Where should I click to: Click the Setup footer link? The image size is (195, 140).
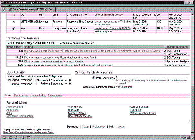[x=85, y=127]
